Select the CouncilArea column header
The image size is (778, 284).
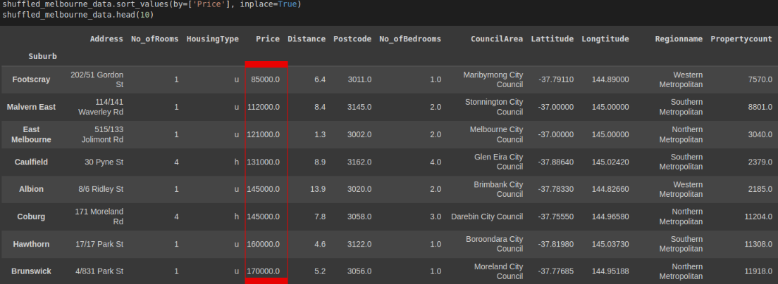[x=497, y=39]
